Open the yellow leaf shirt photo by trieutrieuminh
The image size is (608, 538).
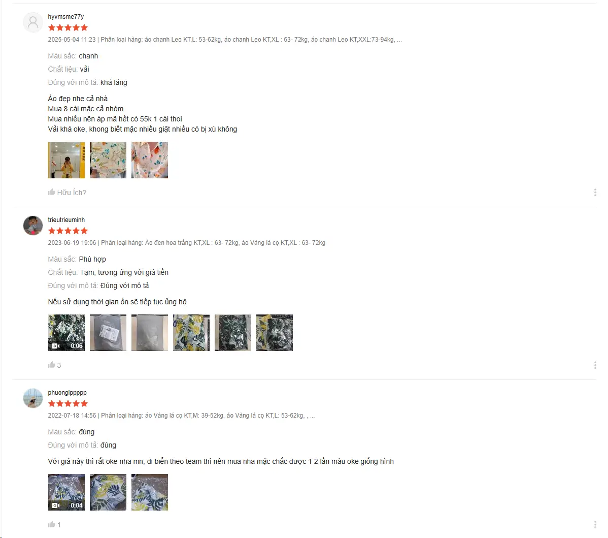pyautogui.click(x=191, y=333)
